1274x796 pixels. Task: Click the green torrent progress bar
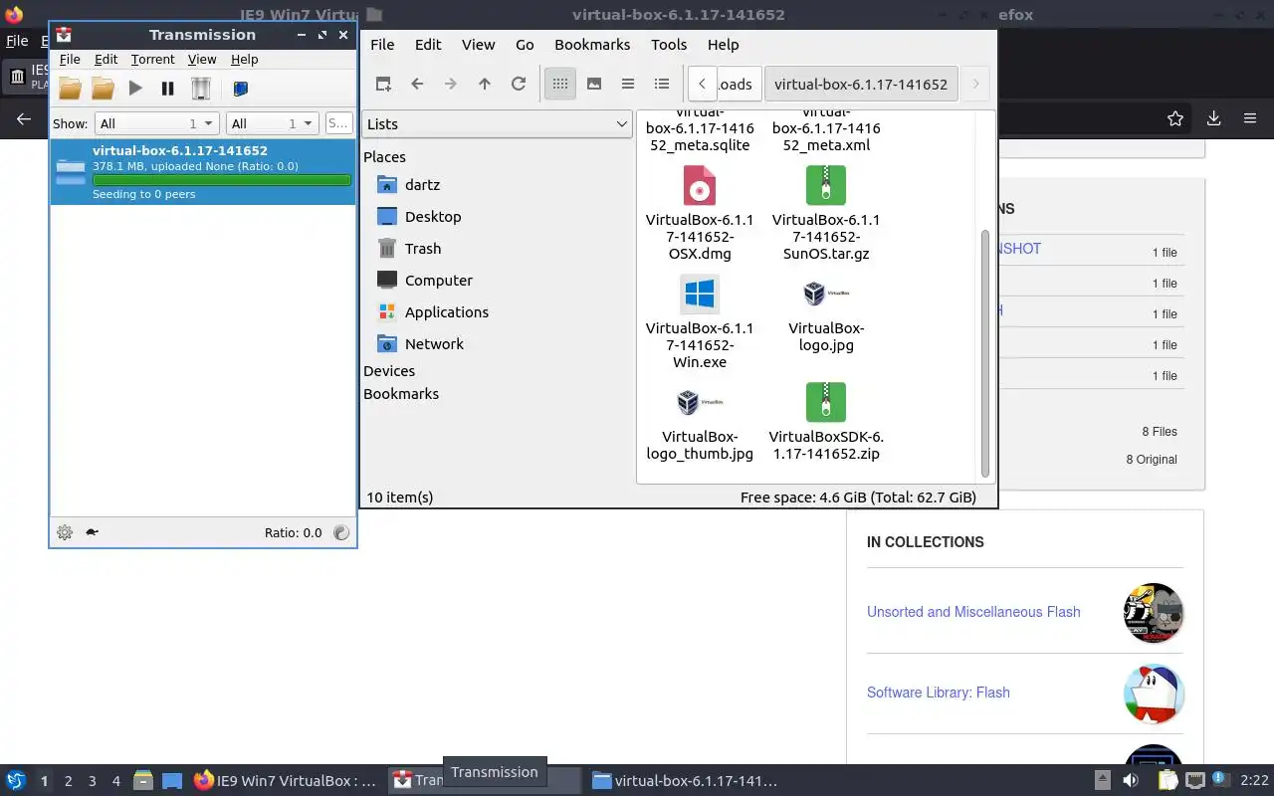pyautogui.click(x=221, y=181)
